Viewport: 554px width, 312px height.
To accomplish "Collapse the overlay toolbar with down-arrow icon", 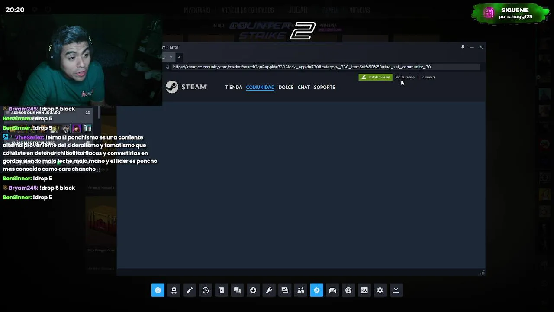I will point(396,290).
